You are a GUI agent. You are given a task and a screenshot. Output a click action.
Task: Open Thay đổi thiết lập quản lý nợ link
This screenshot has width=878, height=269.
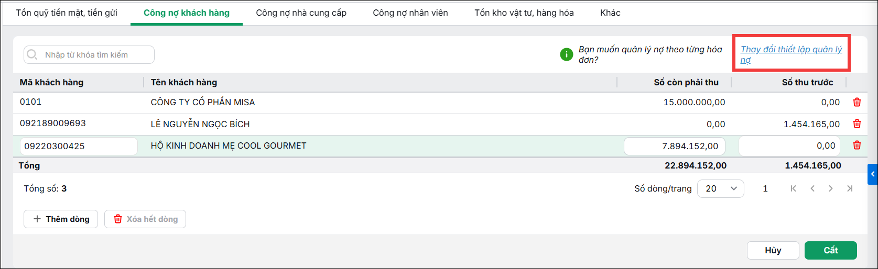(791, 54)
